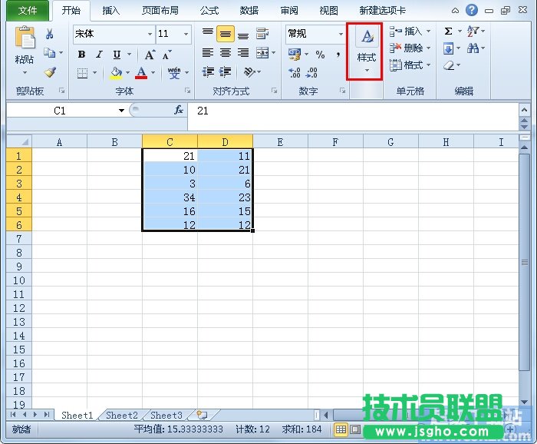Apply comma style
The image size is (537, 444).
pos(338,55)
